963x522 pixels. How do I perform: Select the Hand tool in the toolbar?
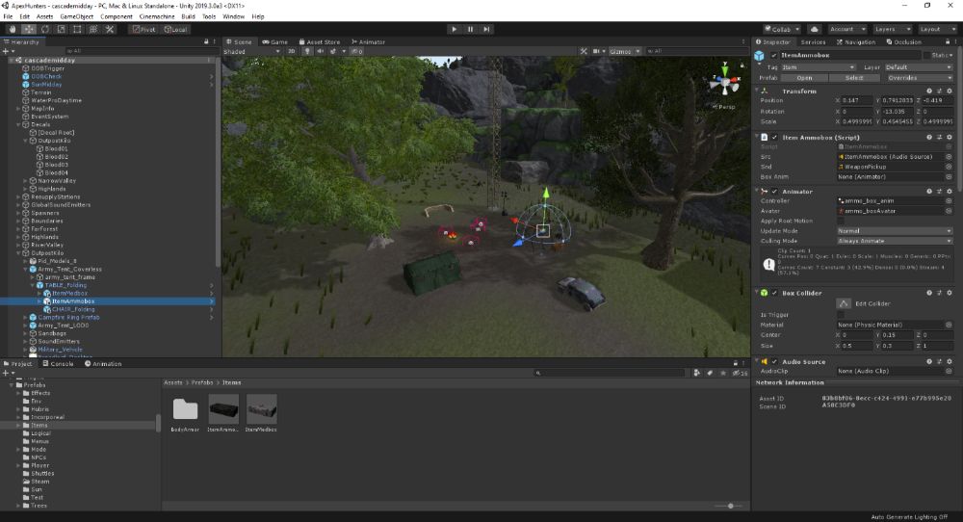click(x=13, y=29)
